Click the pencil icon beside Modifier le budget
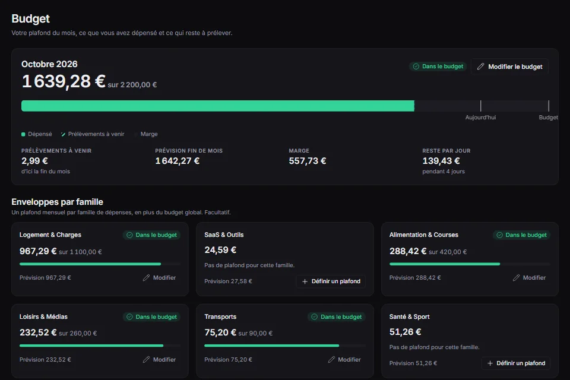This screenshot has width=570, height=380. point(480,66)
